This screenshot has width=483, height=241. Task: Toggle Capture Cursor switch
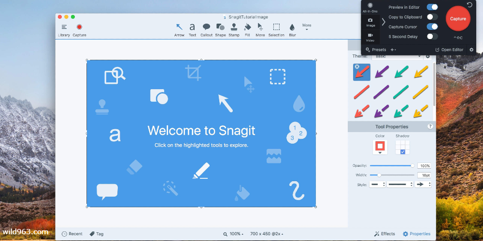[x=432, y=27]
